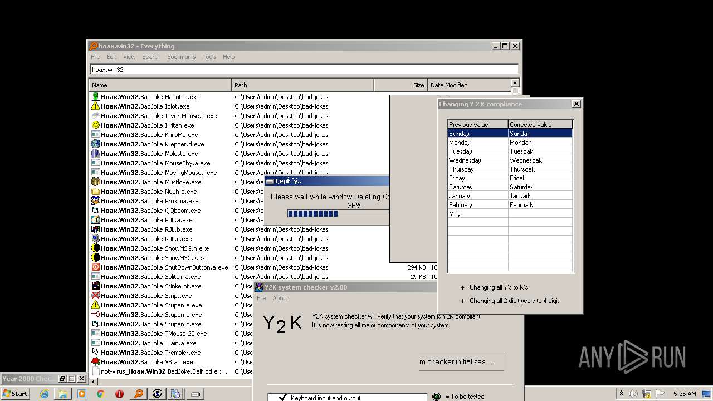Click the Wednesday previous value cell
The image size is (713, 401).
pos(478,160)
